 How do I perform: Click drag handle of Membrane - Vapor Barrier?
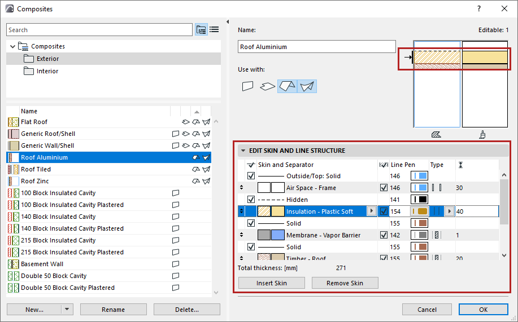[242, 235]
